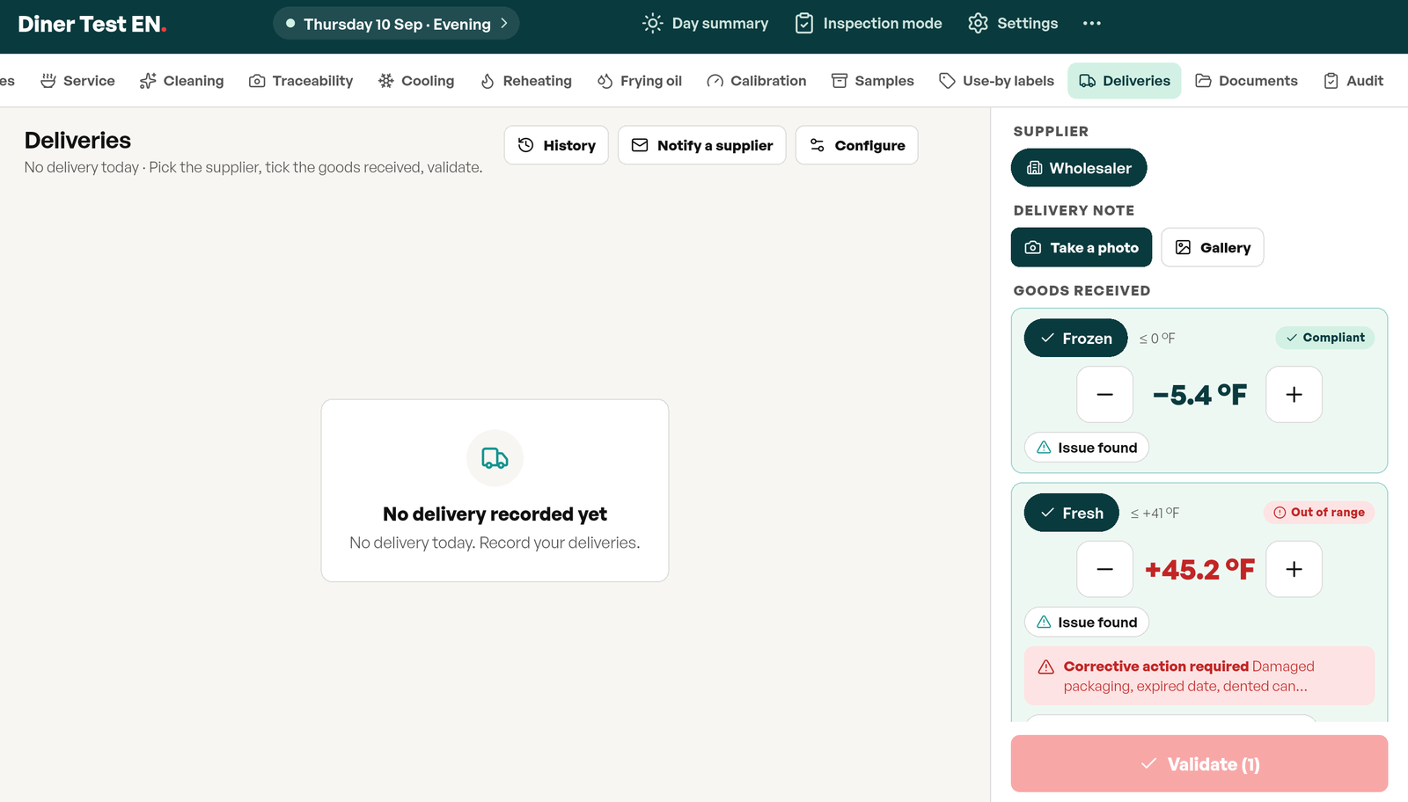Screen dimensions: 1408x802
Task: Click the Calibration gauge icon
Action: click(715, 81)
